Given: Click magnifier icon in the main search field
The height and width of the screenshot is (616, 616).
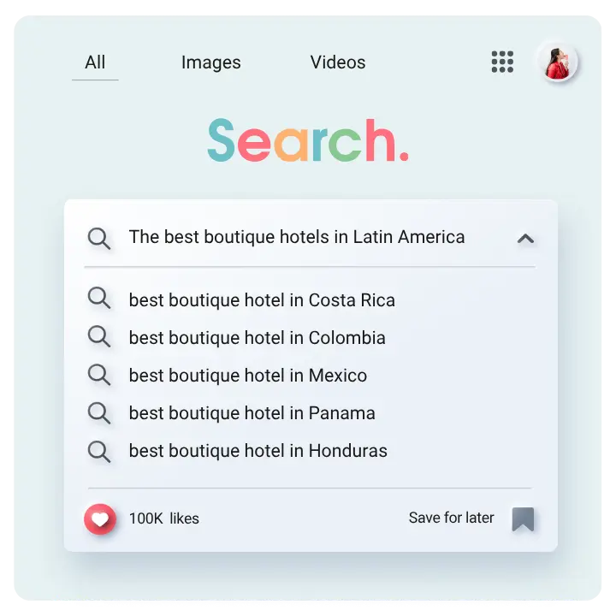Looking at the screenshot, I should pos(99,238).
